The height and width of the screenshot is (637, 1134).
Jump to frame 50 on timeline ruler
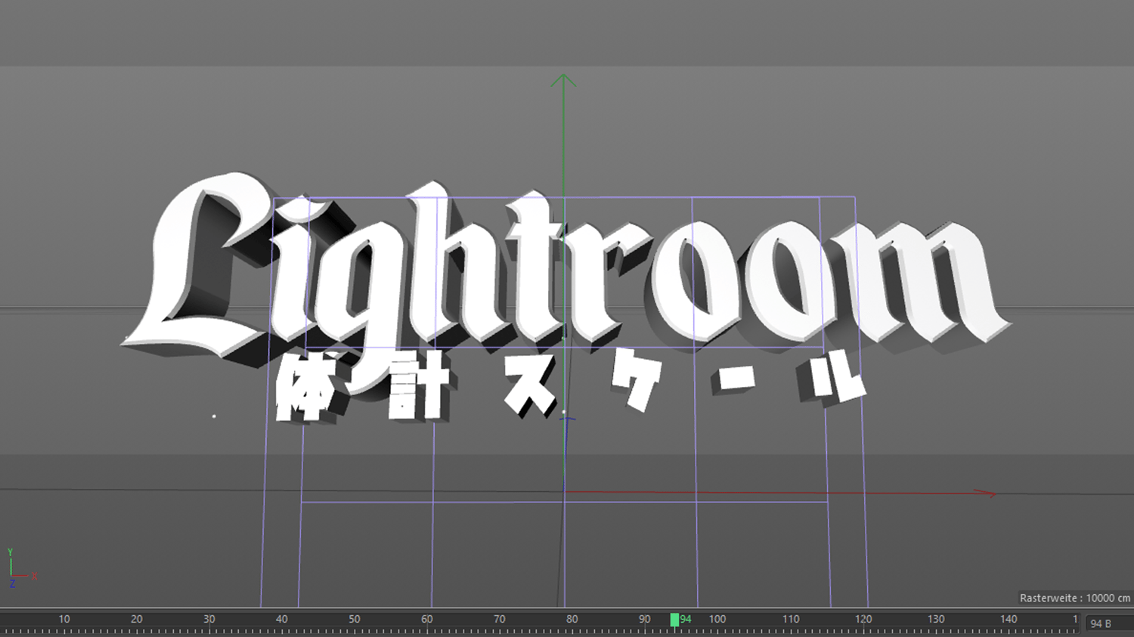click(355, 619)
